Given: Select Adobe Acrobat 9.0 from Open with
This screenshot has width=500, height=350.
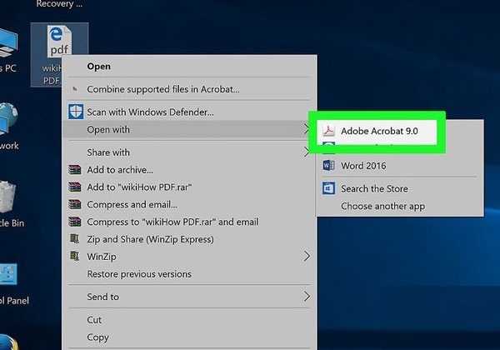Looking at the screenshot, I should (379, 132).
